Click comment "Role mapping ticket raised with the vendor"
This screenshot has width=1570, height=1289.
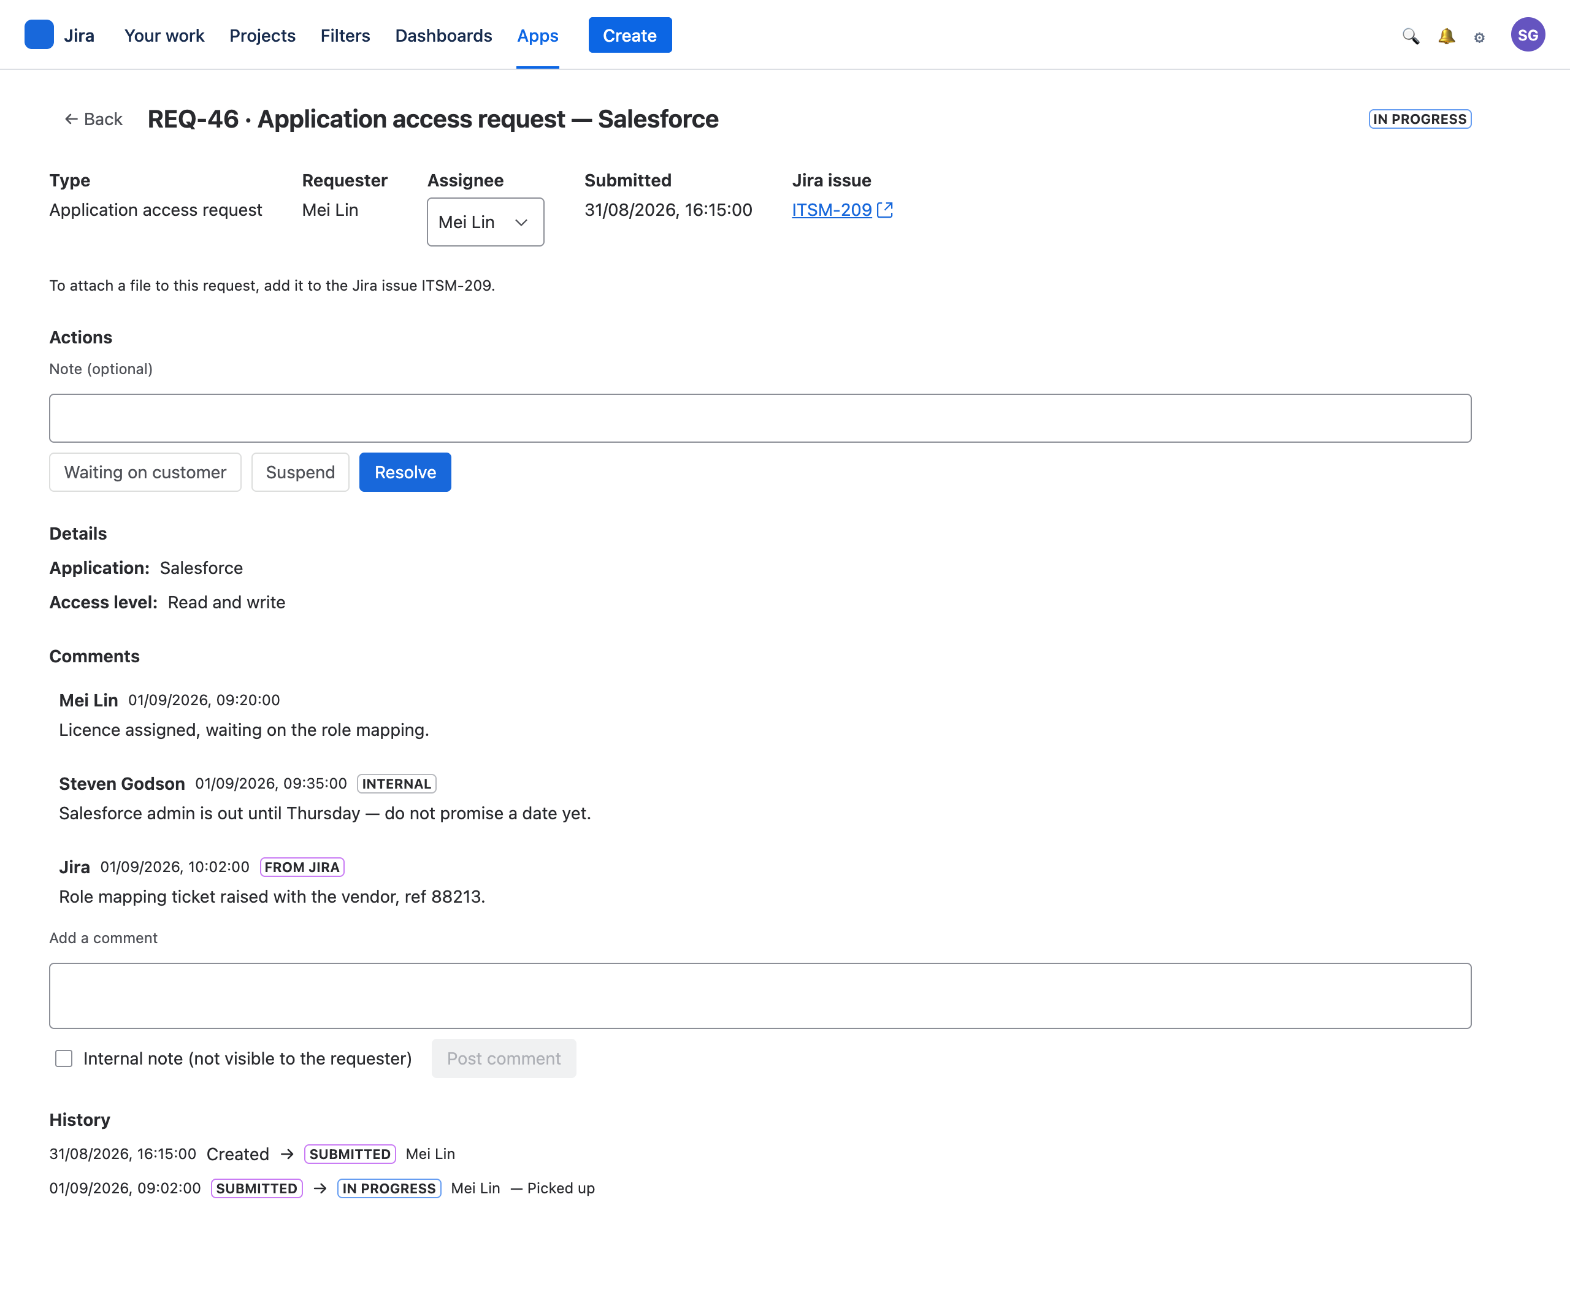272,897
